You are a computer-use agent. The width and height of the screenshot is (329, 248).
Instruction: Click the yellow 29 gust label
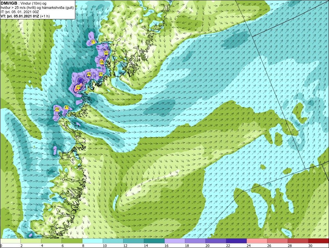57,109
